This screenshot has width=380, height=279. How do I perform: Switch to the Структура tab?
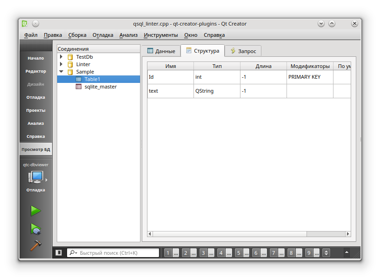click(x=203, y=51)
